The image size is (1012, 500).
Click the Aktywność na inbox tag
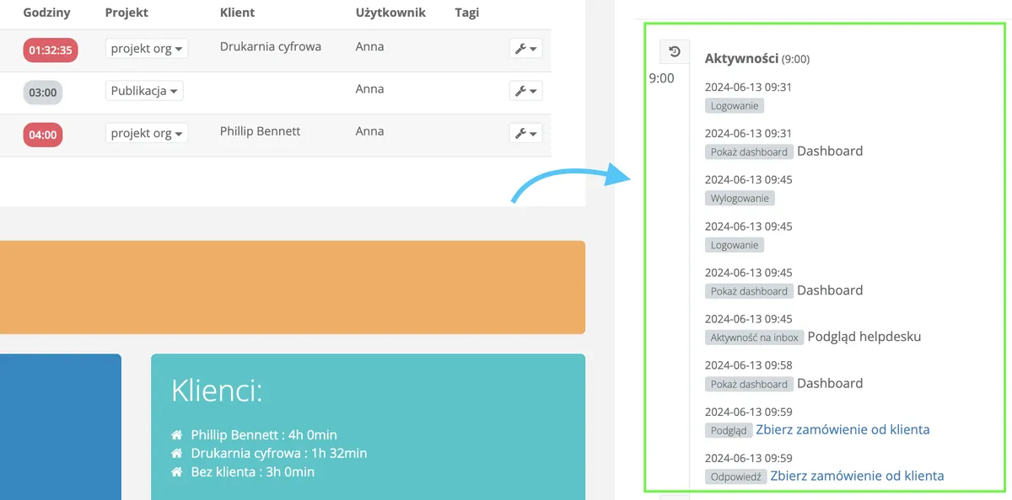pyautogui.click(x=754, y=338)
